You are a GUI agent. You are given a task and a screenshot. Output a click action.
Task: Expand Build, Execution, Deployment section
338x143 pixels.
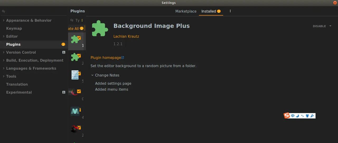click(x=3, y=60)
